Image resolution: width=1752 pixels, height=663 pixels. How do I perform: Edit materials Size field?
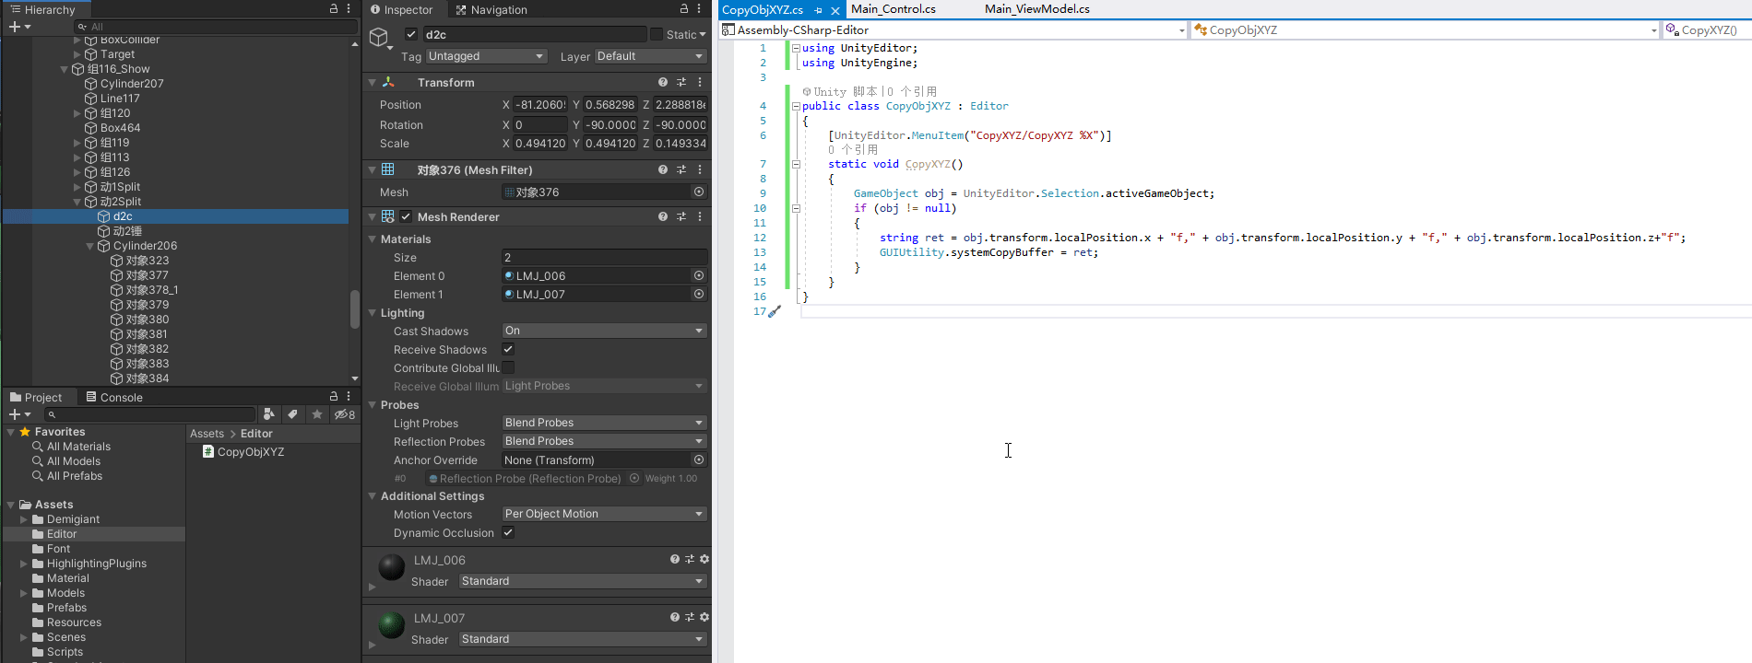[x=604, y=258]
